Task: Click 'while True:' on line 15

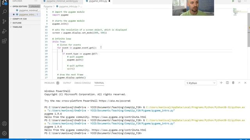Action: pos(59,42)
